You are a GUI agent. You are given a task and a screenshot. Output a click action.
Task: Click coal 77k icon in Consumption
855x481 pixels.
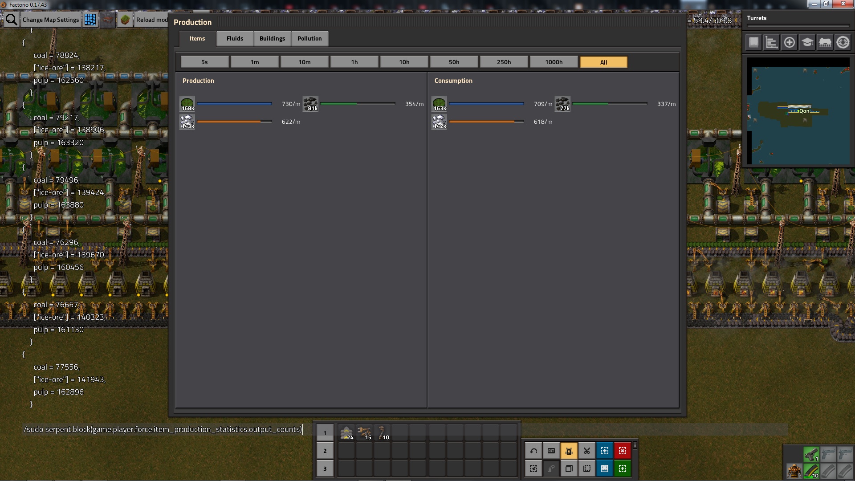562,104
